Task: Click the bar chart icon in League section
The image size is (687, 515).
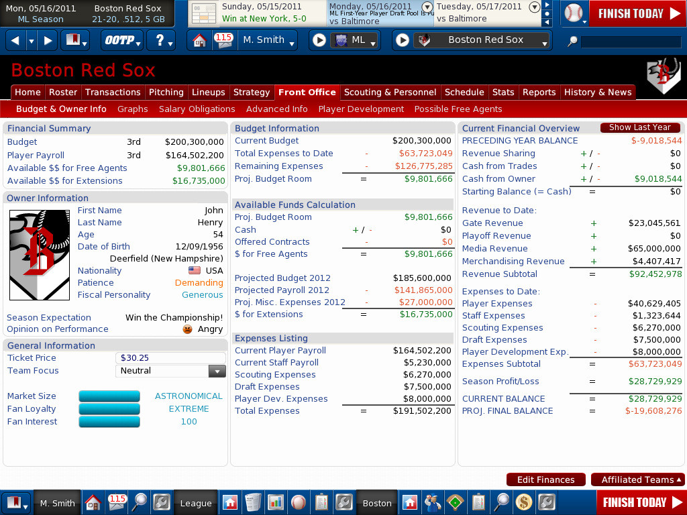Action: 276,502
